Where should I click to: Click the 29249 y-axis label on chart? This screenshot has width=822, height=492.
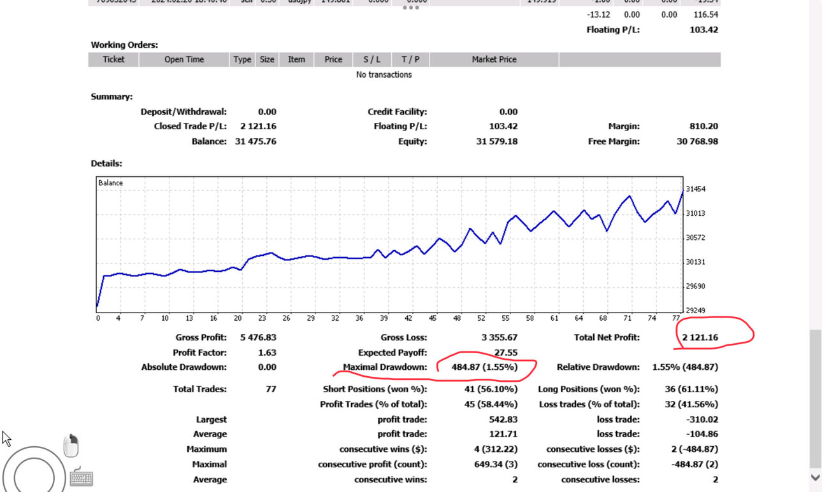(x=695, y=311)
